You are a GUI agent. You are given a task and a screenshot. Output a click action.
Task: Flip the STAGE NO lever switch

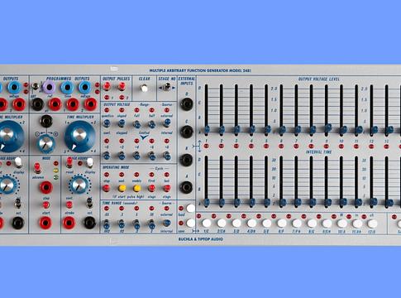coord(167,88)
